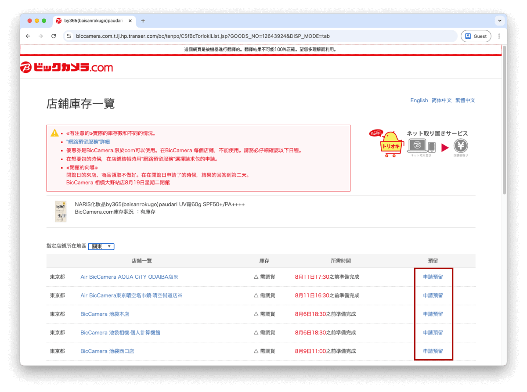
Task: Click △ 需調貨 stock status for 池袋本店
Action: (264, 314)
